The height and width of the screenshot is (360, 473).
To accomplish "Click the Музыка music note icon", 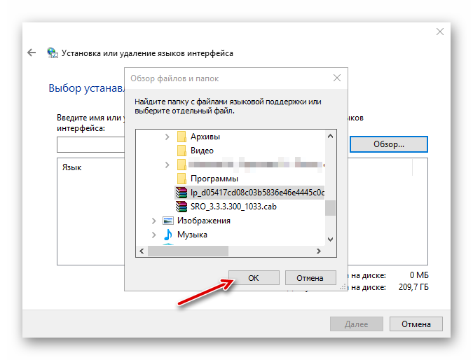I will (168, 235).
